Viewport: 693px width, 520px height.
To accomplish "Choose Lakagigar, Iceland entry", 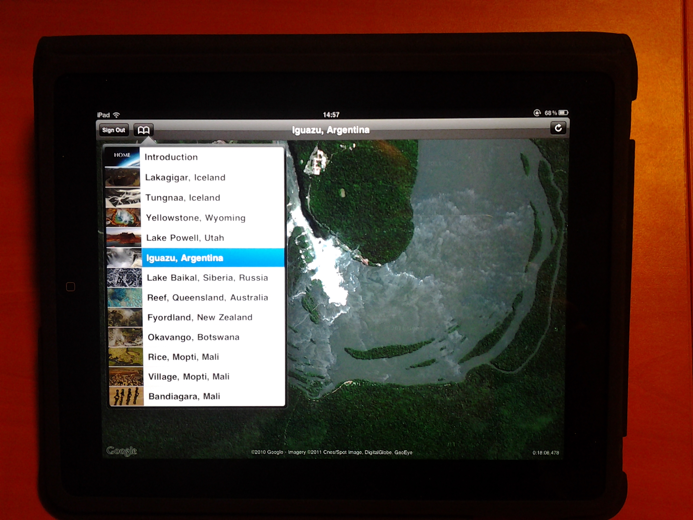I will coord(185,177).
